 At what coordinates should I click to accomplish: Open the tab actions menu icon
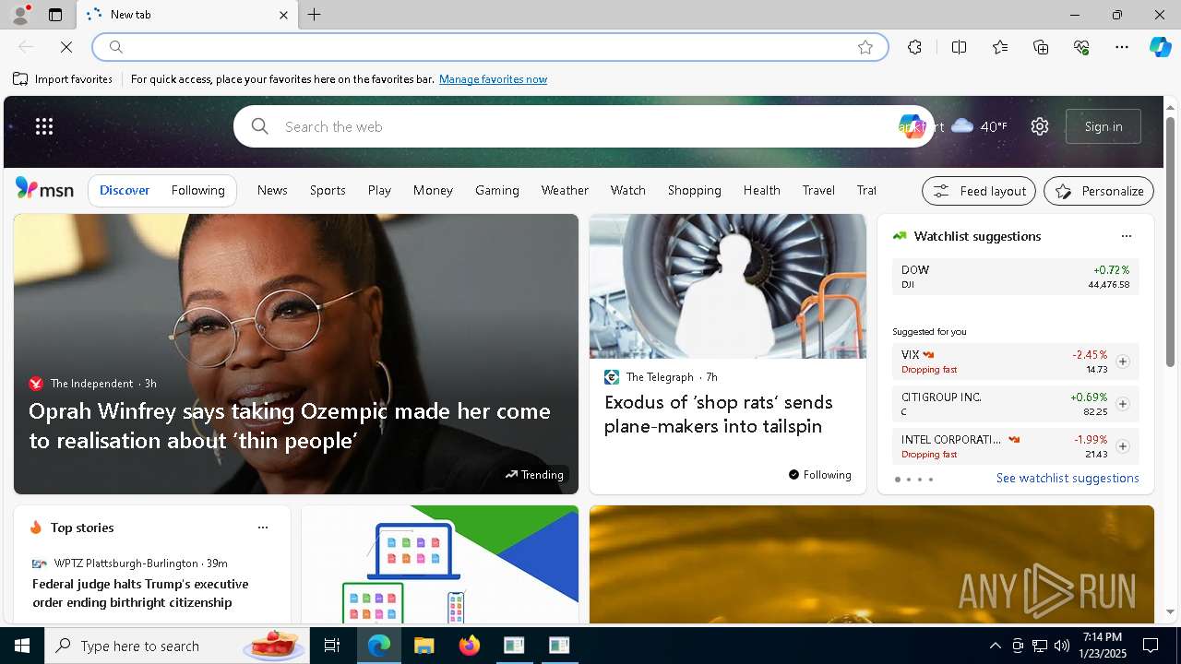[x=55, y=15]
